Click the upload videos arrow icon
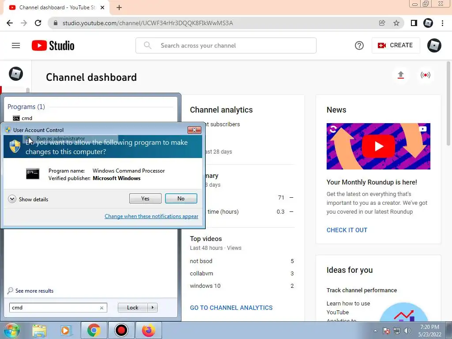Viewport: 452px width, 339px height. click(401, 75)
